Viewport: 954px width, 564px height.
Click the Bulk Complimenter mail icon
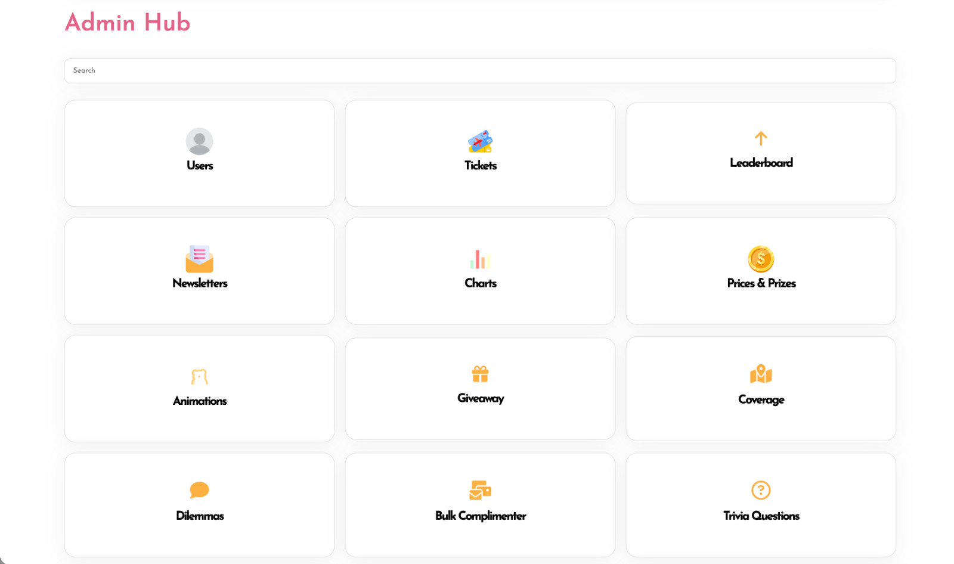coord(480,490)
